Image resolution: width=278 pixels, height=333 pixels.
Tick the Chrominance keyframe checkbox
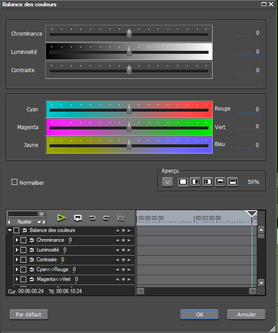coord(24,240)
